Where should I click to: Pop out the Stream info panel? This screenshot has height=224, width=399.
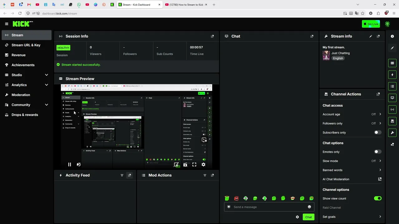tap(378, 36)
